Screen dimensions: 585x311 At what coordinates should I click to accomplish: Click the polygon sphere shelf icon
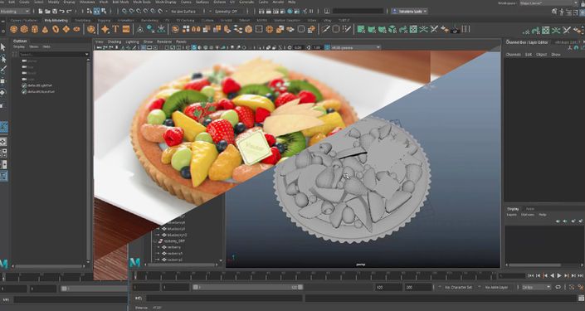coord(14,29)
